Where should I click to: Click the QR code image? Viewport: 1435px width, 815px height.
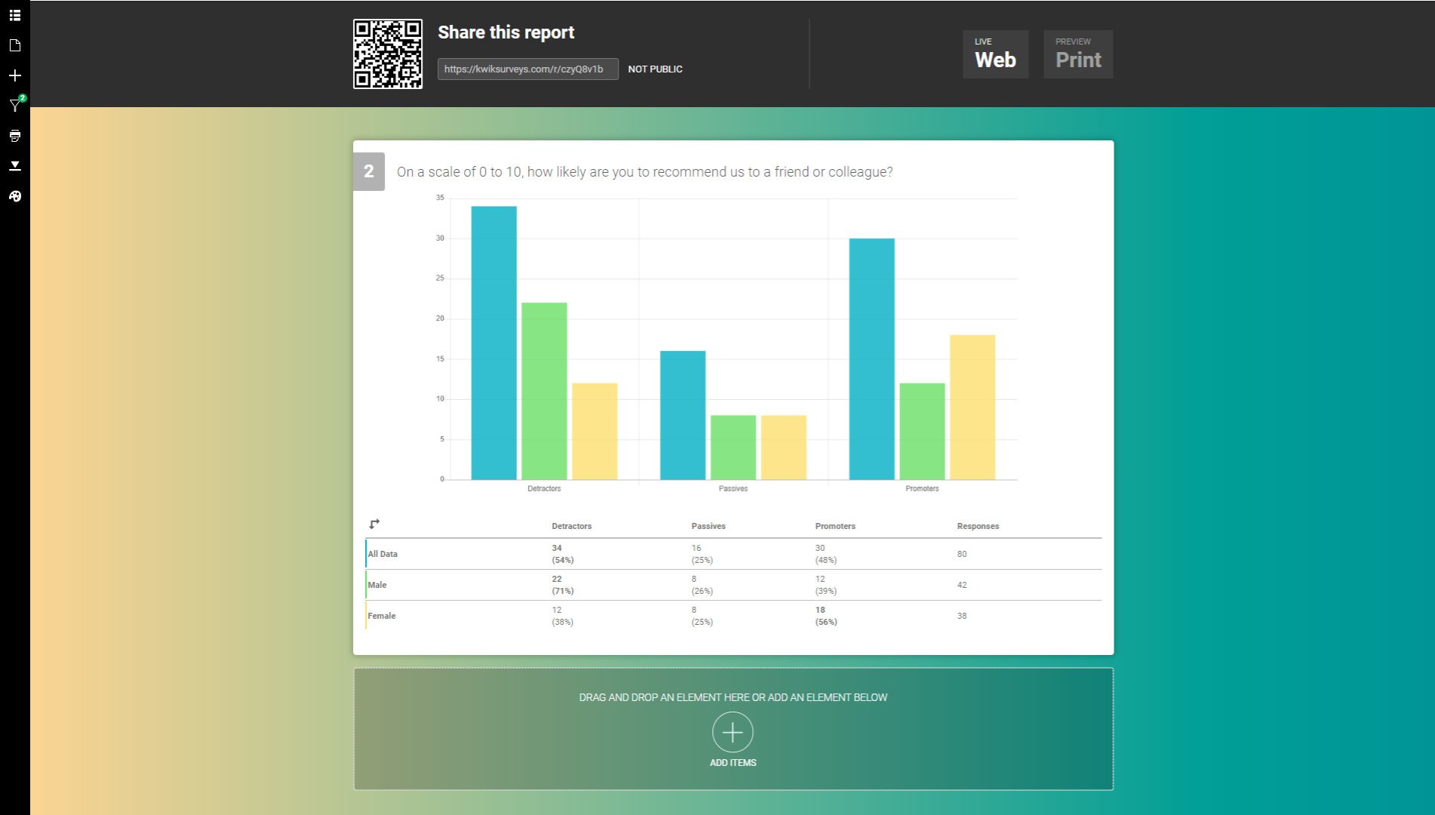tap(388, 54)
